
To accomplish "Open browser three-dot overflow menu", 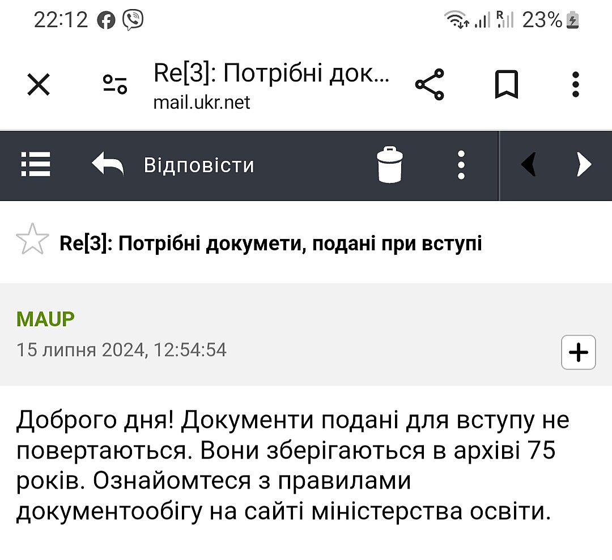I will [x=576, y=85].
